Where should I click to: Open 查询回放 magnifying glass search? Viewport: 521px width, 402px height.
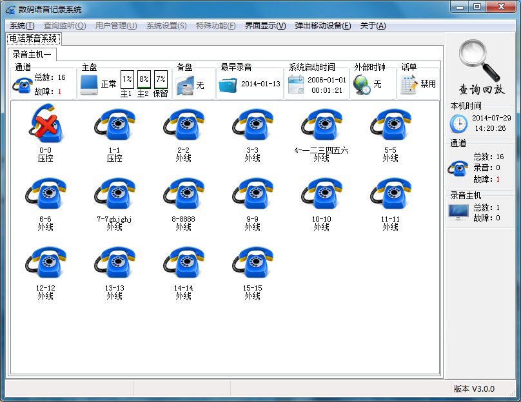(x=480, y=66)
